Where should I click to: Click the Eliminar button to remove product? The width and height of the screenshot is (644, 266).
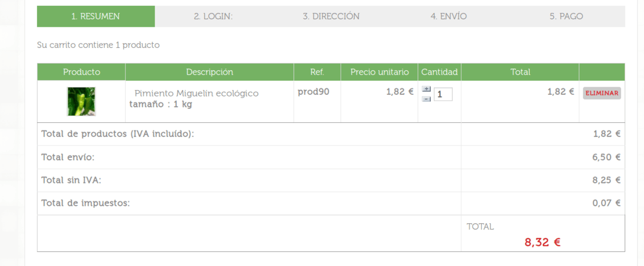pyautogui.click(x=602, y=93)
